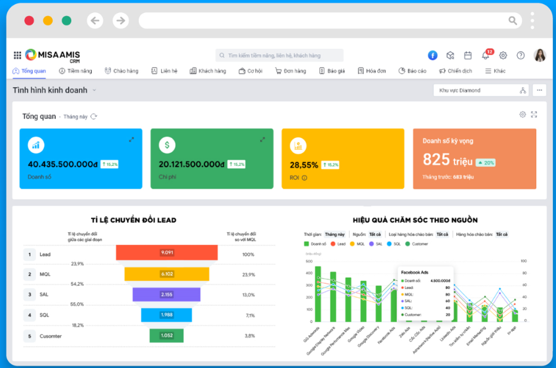
Task: Switch to the Khách hàng tab
Action: pos(208,71)
